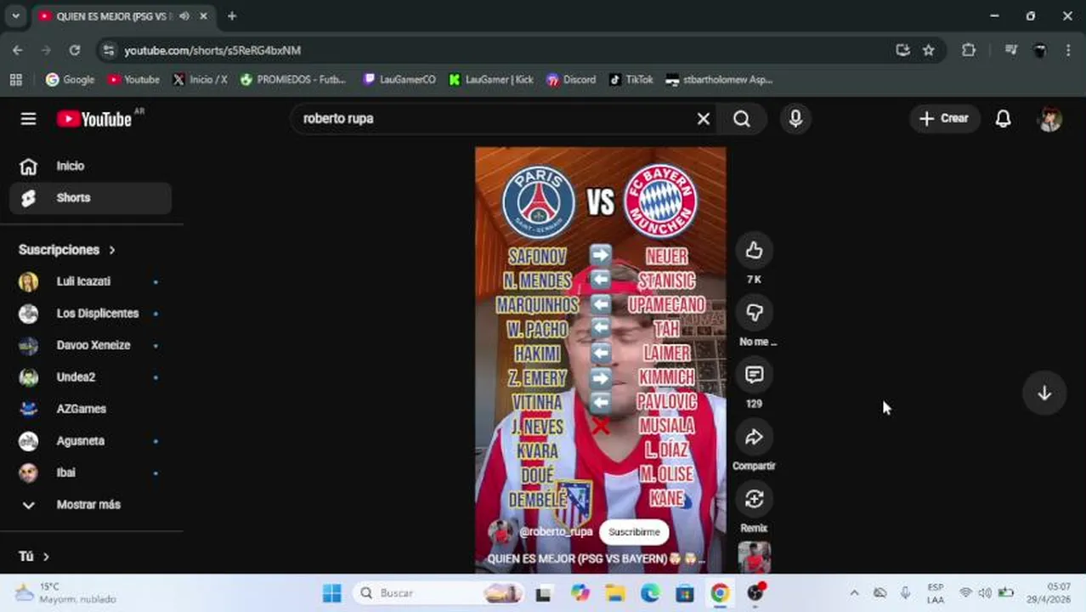Open YouTube hamburger guide menu
The image size is (1086, 612).
pos(28,119)
